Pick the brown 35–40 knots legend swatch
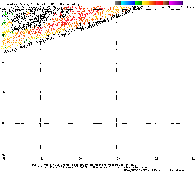 166,3
